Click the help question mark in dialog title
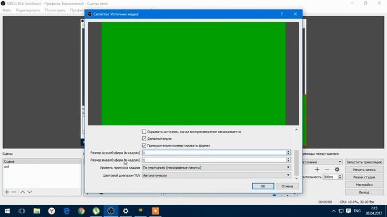This screenshot has height=217, width=387. [282, 14]
